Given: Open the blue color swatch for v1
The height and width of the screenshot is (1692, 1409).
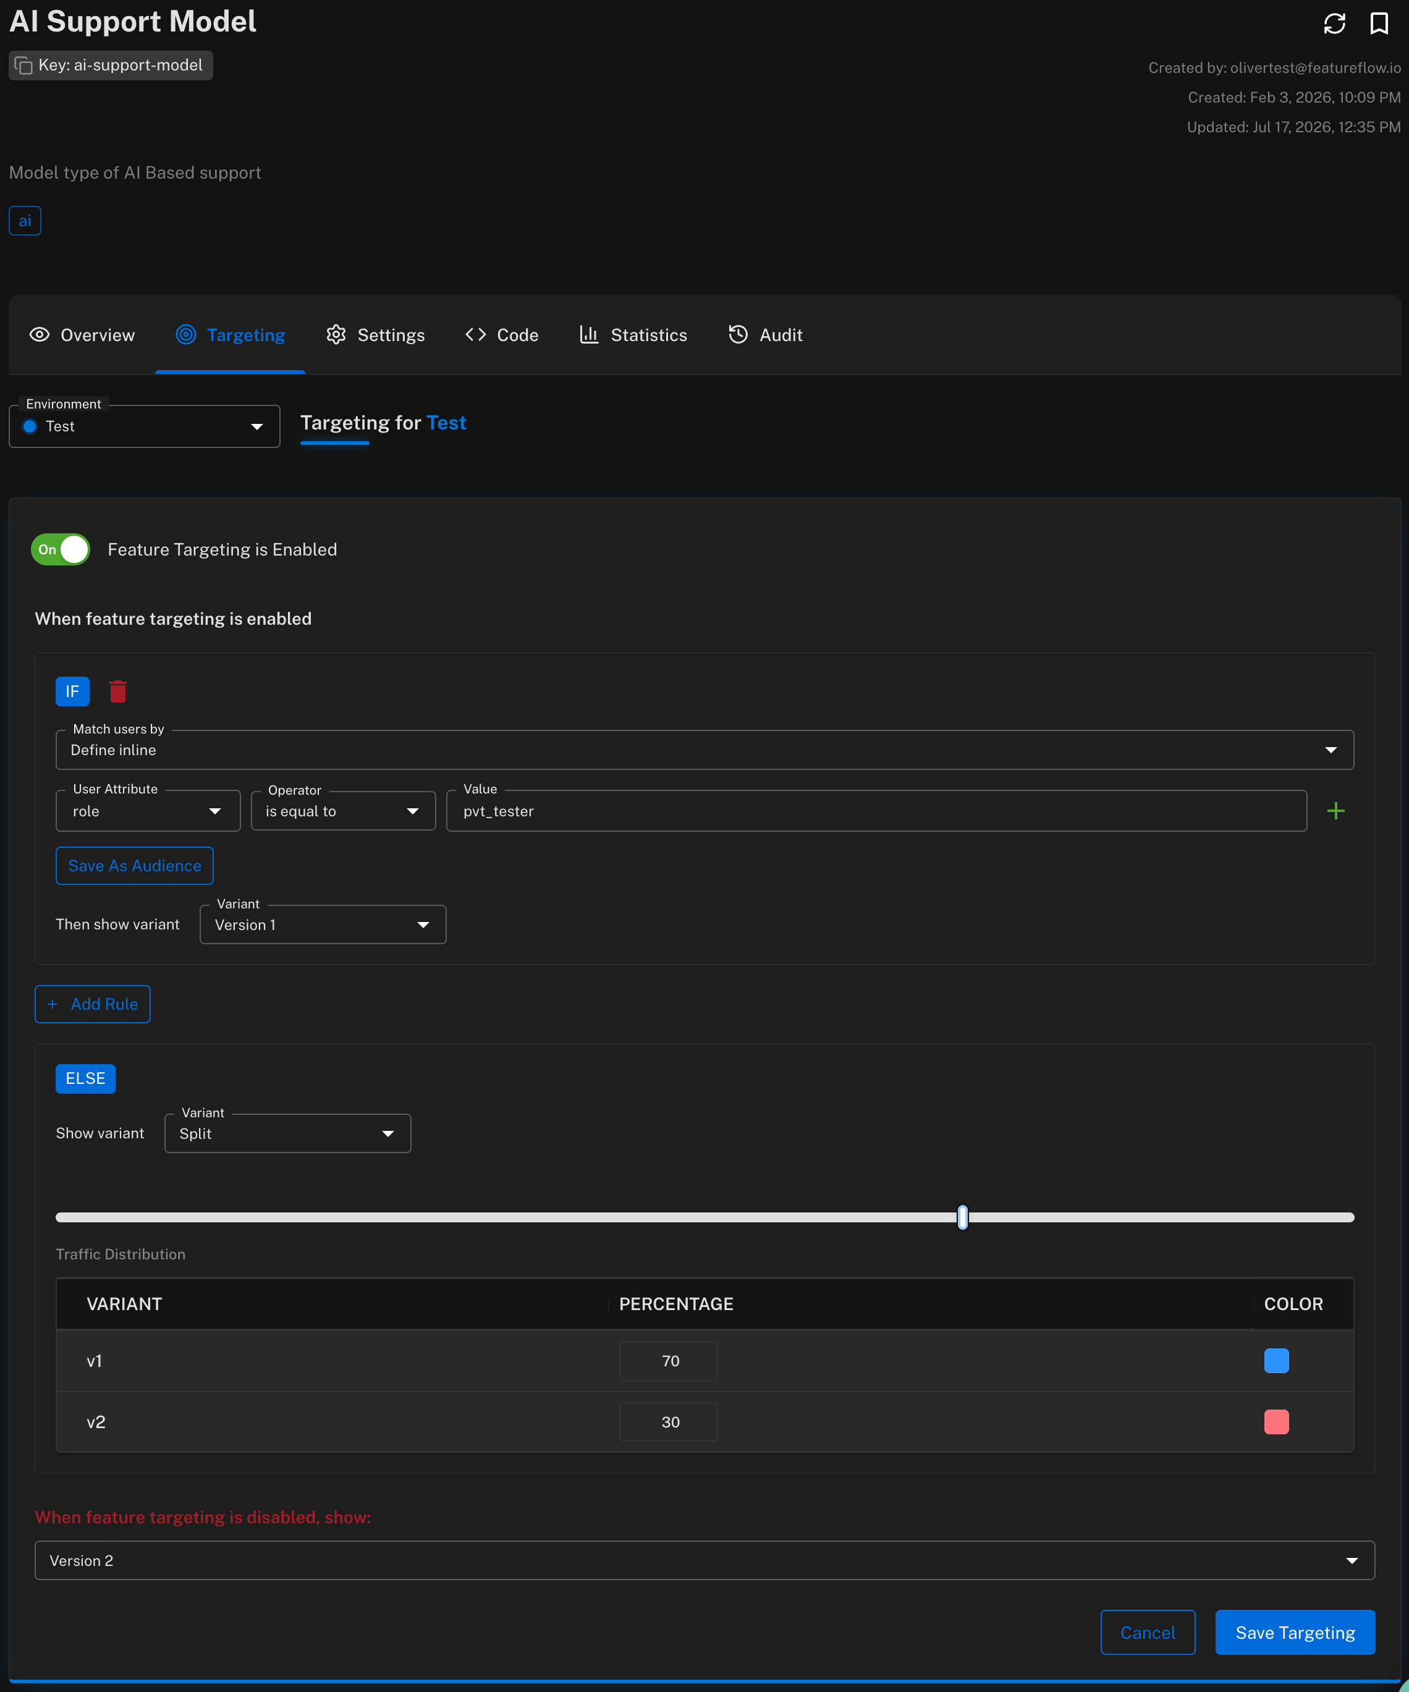Looking at the screenshot, I should [x=1276, y=1361].
